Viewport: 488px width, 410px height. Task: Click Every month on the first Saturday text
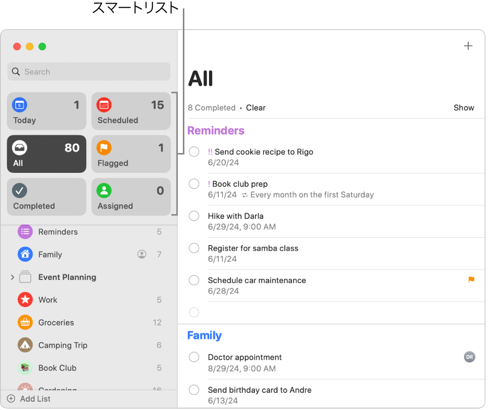click(312, 195)
